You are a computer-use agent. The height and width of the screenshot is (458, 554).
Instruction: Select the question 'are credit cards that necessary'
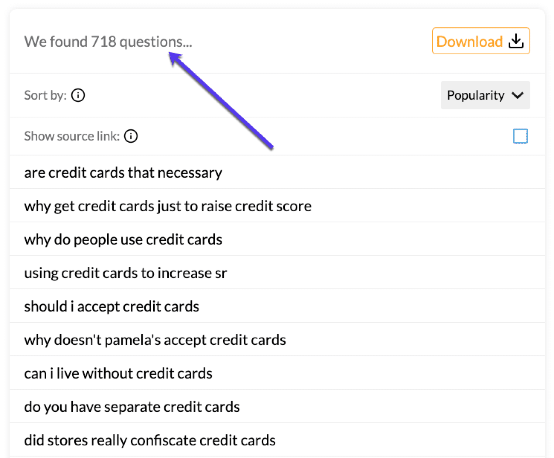coord(123,172)
